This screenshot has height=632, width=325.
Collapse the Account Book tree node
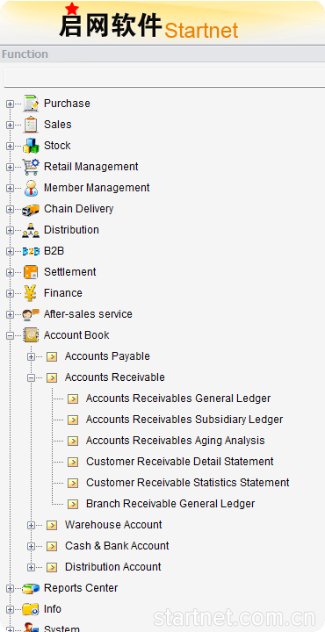tap(10, 335)
